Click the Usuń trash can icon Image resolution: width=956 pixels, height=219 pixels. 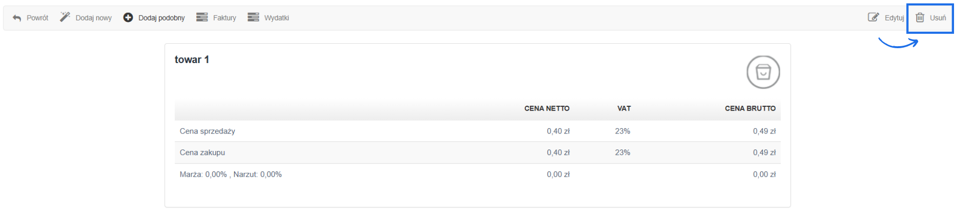coord(920,17)
